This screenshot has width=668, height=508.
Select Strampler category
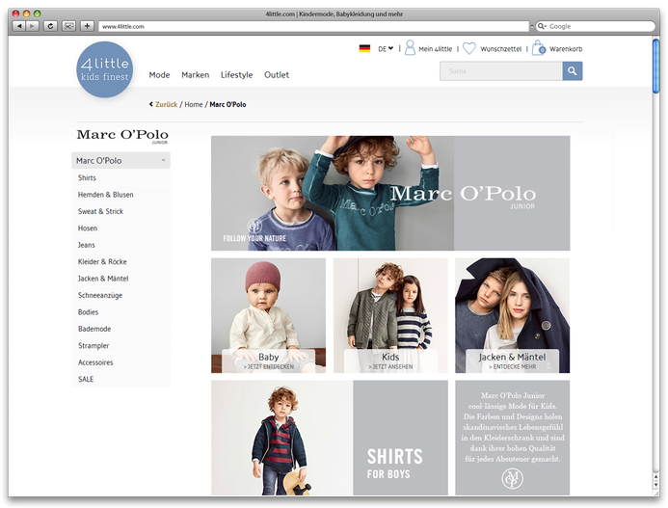(121, 346)
